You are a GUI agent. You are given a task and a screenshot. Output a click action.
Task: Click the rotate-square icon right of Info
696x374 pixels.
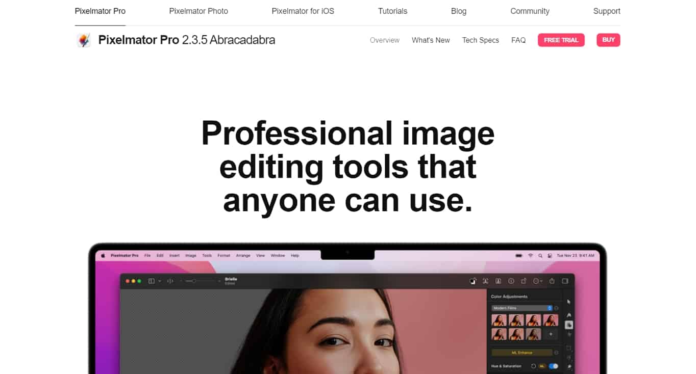(524, 281)
